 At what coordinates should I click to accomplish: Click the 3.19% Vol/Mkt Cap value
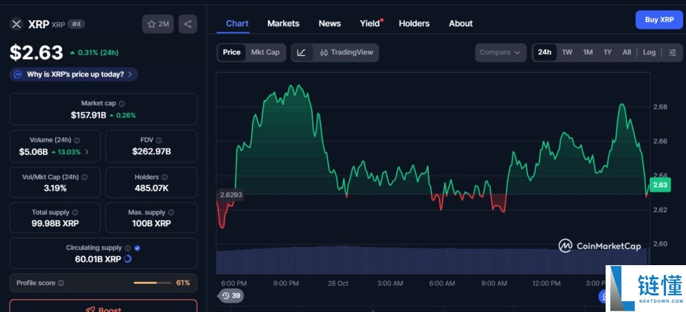tap(55, 188)
